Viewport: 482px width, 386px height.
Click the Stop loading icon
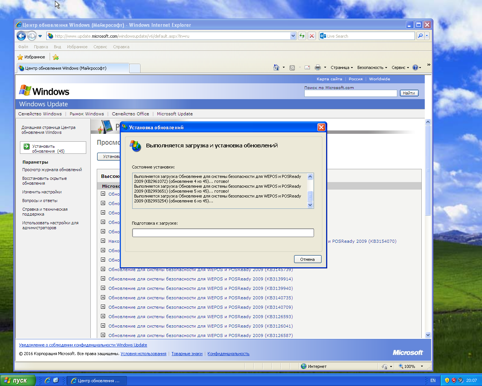click(x=312, y=36)
